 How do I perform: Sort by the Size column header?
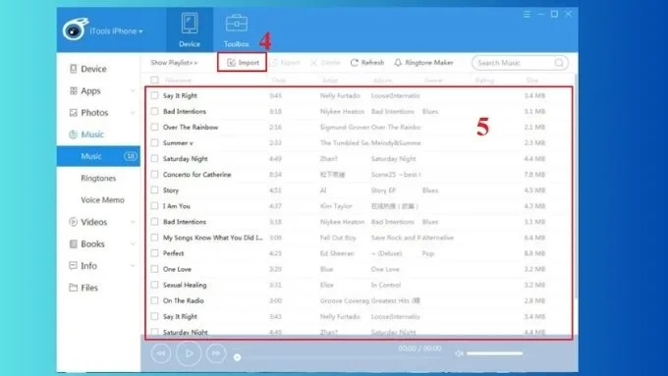click(532, 81)
